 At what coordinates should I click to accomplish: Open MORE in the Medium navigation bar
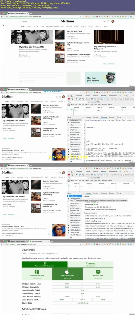coord(105,26)
